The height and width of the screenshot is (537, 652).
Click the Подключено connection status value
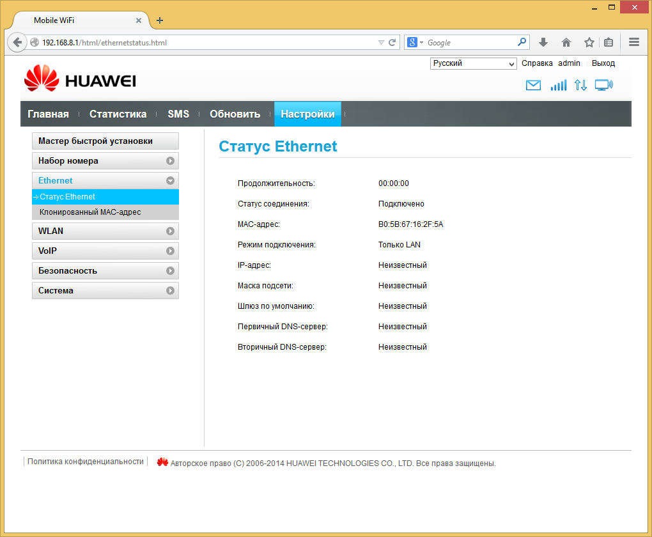[401, 204]
